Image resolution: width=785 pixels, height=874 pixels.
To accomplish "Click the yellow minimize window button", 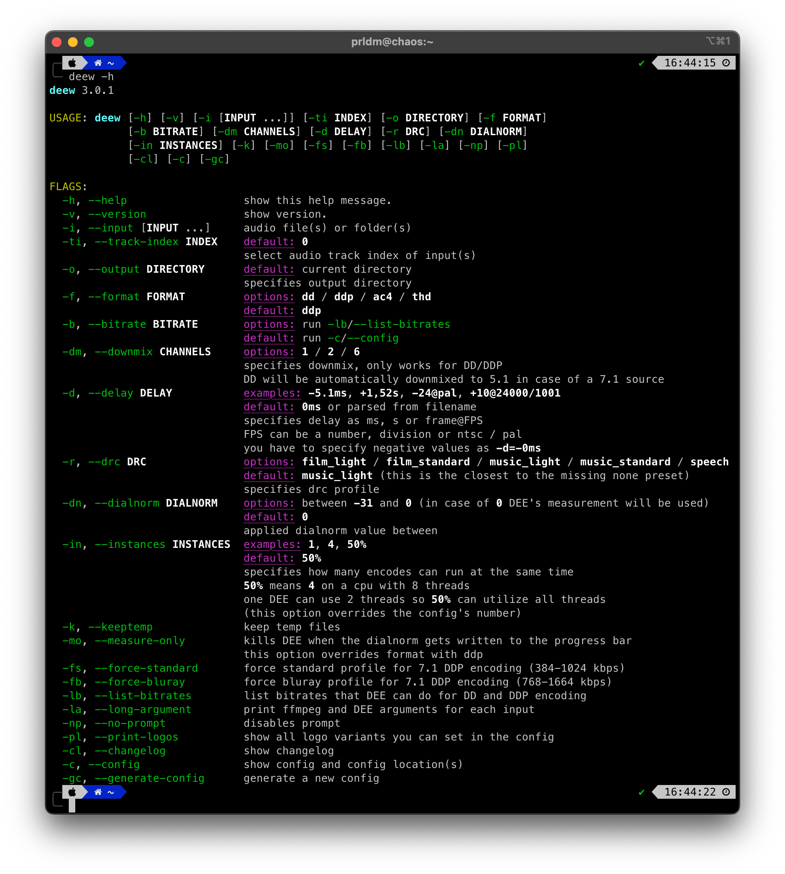I will coord(73,42).
